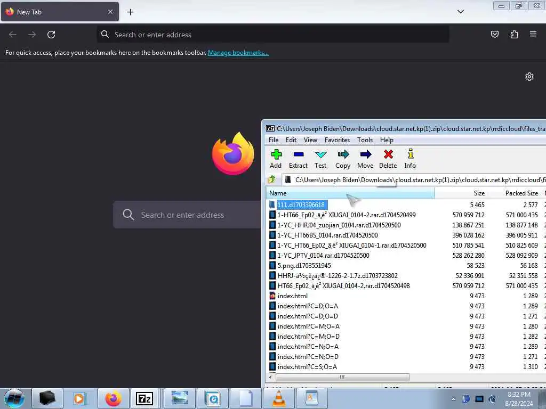Screen dimensions: 546x409
Task: Open the View menu in 7-Zip
Action: click(x=311, y=140)
